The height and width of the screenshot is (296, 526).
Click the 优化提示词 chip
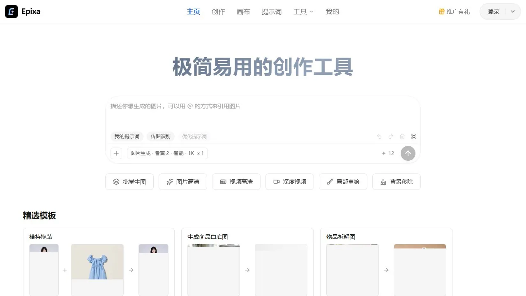click(x=194, y=136)
